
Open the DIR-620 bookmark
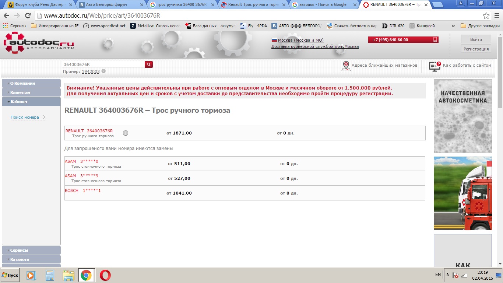(x=393, y=26)
